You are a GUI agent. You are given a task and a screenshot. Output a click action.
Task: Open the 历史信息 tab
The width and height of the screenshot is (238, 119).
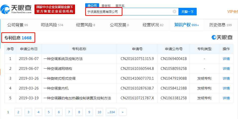tap(221, 25)
